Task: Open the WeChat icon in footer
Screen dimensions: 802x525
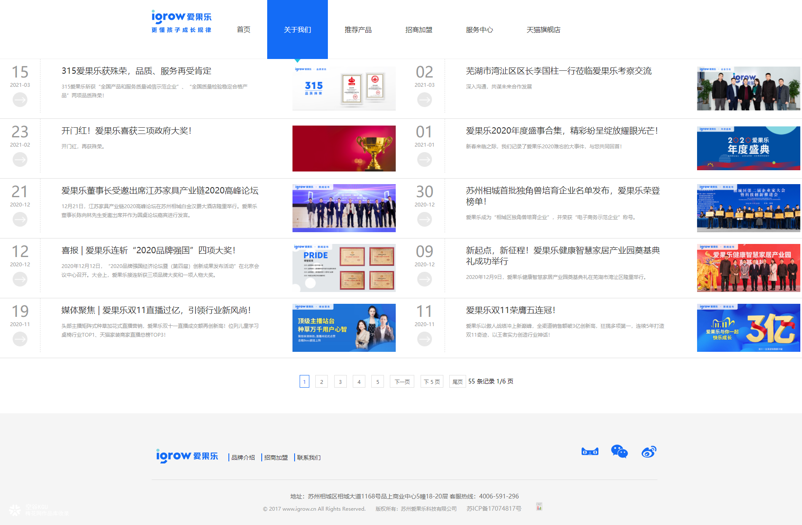Action: 620,451
